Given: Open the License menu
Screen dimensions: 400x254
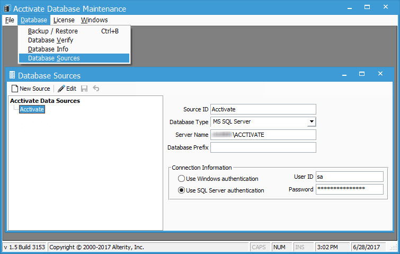Looking at the screenshot, I should coord(64,20).
